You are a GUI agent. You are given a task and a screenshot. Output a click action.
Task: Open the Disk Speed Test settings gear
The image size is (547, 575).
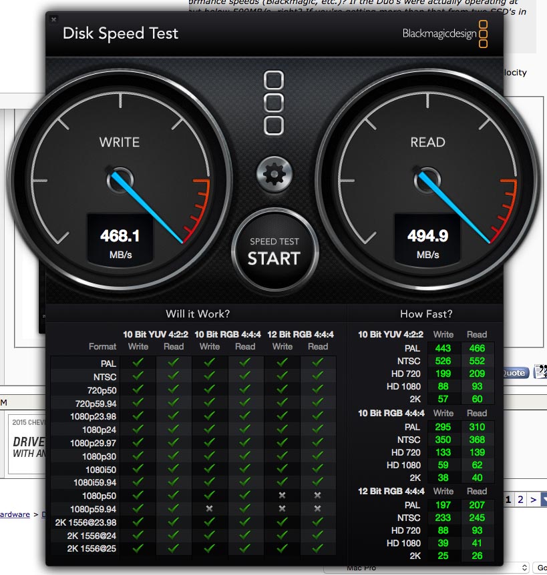tap(274, 173)
